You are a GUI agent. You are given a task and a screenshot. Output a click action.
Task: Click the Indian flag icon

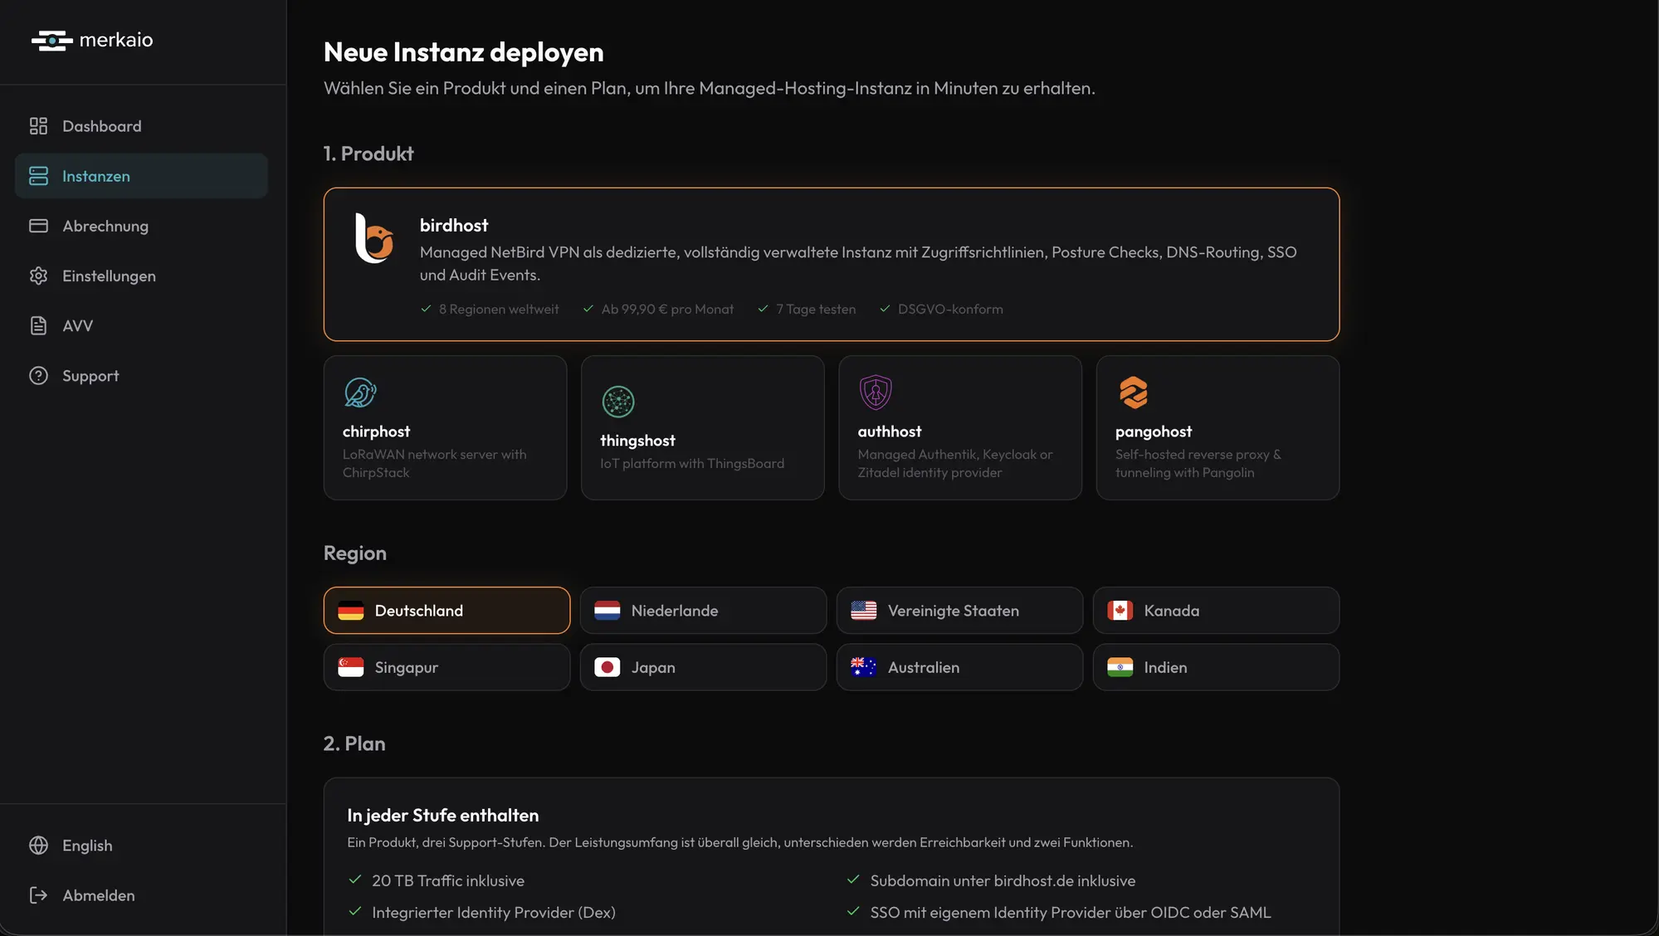[1120, 667]
